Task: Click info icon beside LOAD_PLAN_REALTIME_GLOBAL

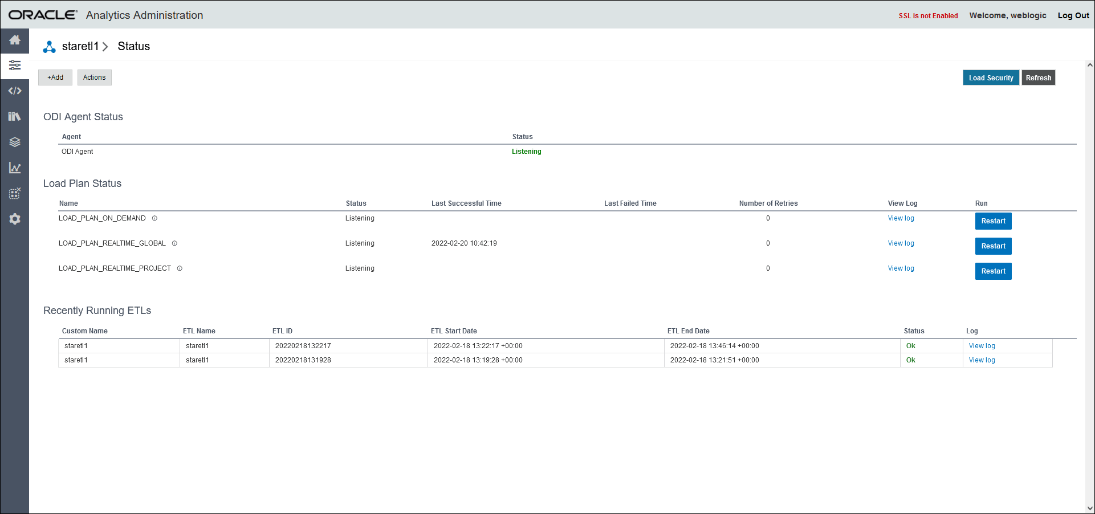Action: pos(174,243)
